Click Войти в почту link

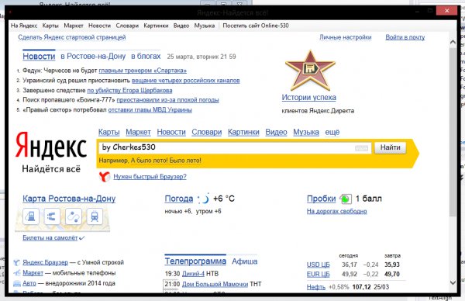pos(405,37)
